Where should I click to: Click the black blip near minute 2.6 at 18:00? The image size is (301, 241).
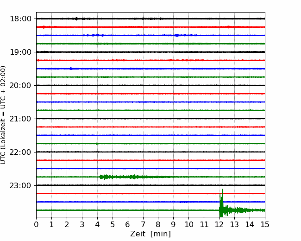pyautogui.click(x=76, y=19)
